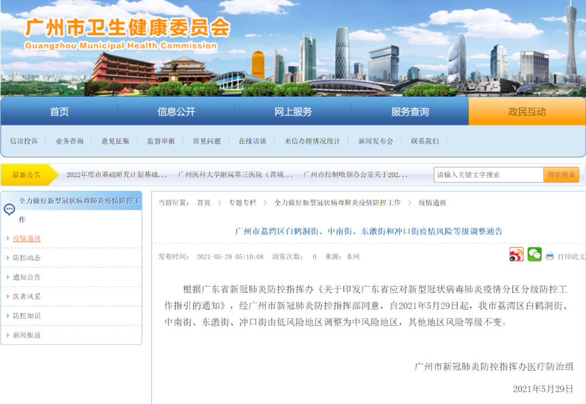Viewport: 586px width, 404px height.
Task: Select 网上服务 from the navigation bar
Action: [x=292, y=112]
